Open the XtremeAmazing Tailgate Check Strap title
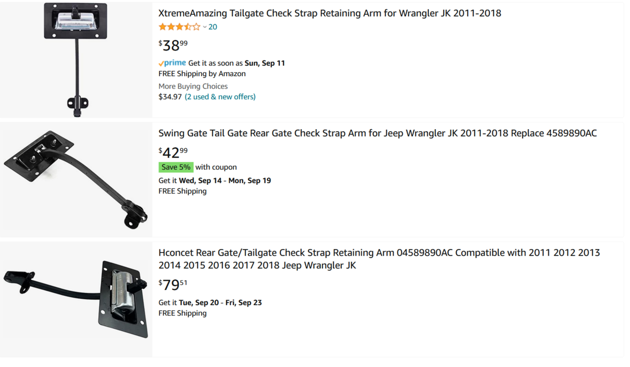The height and width of the screenshot is (367, 630). 330,13
